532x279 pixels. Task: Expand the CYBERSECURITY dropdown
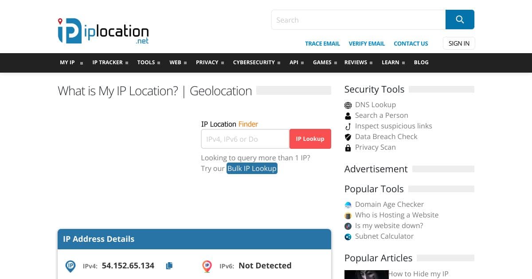(x=254, y=62)
